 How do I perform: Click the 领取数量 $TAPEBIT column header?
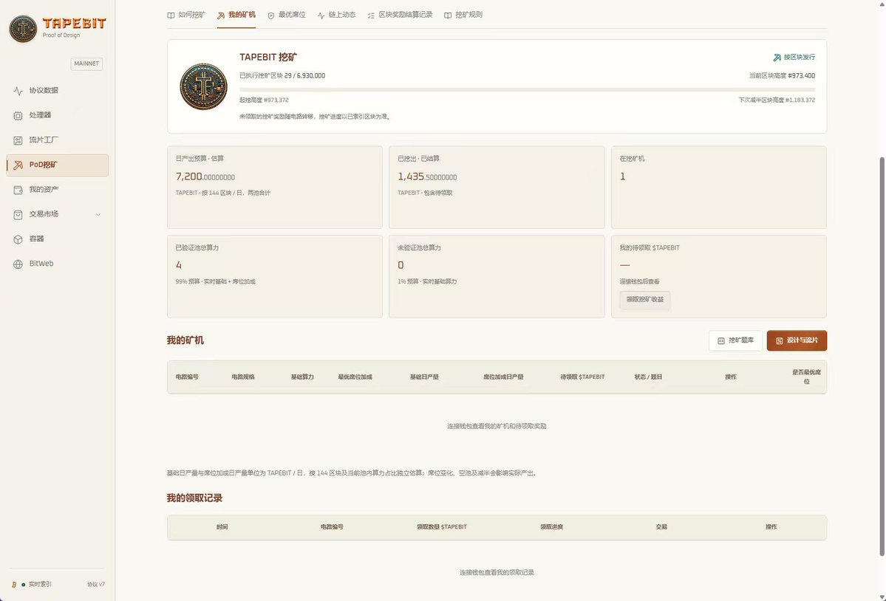[x=442, y=527]
